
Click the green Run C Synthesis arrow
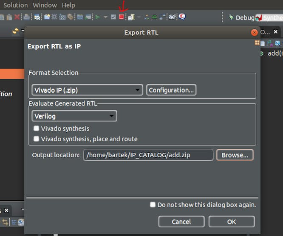(98, 17)
